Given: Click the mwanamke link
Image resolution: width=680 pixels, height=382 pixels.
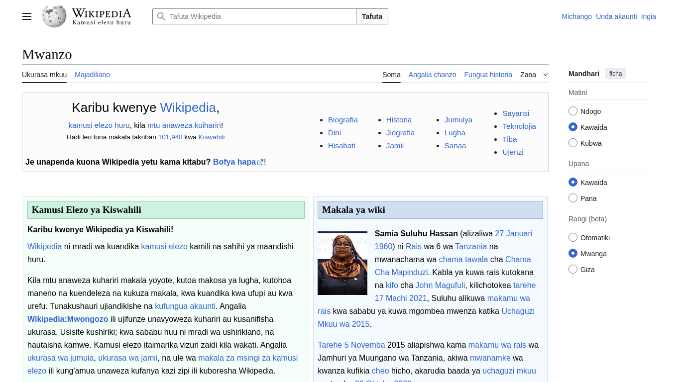Looking at the screenshot, I should point(490,358).
